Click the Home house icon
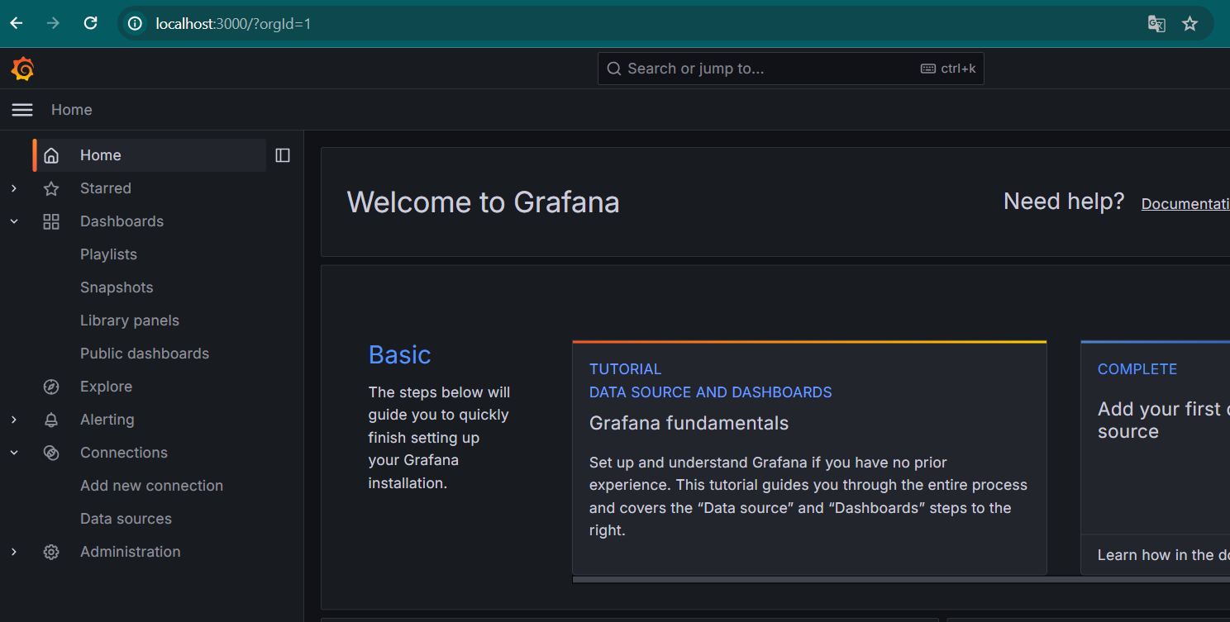The image size is (1230, 622). (x=51, y=155)
